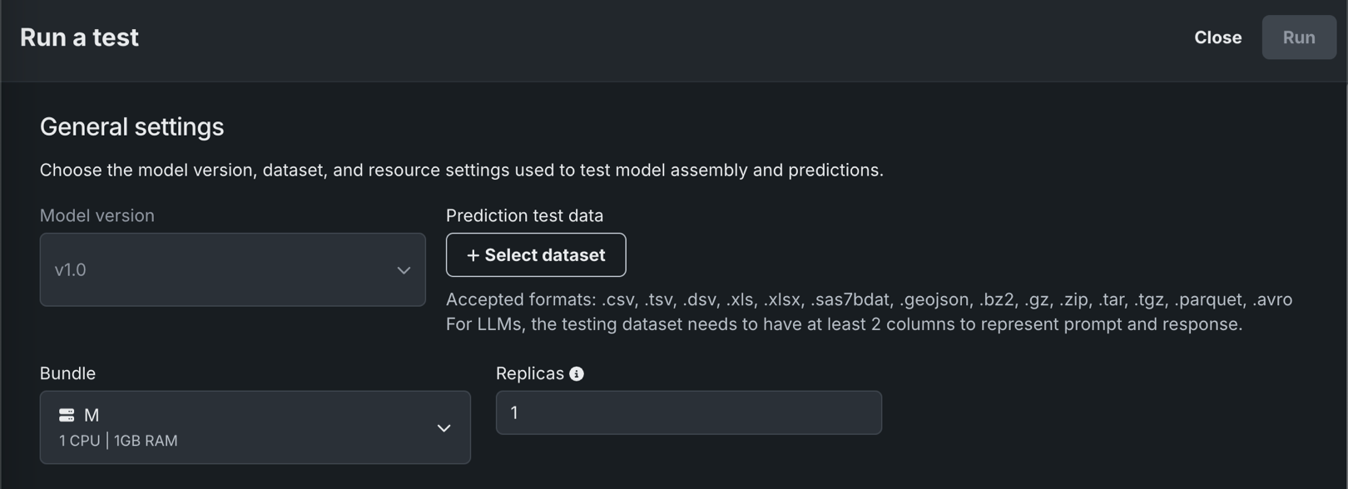
Task: Click the Replicas label
Action: point(529,373)
